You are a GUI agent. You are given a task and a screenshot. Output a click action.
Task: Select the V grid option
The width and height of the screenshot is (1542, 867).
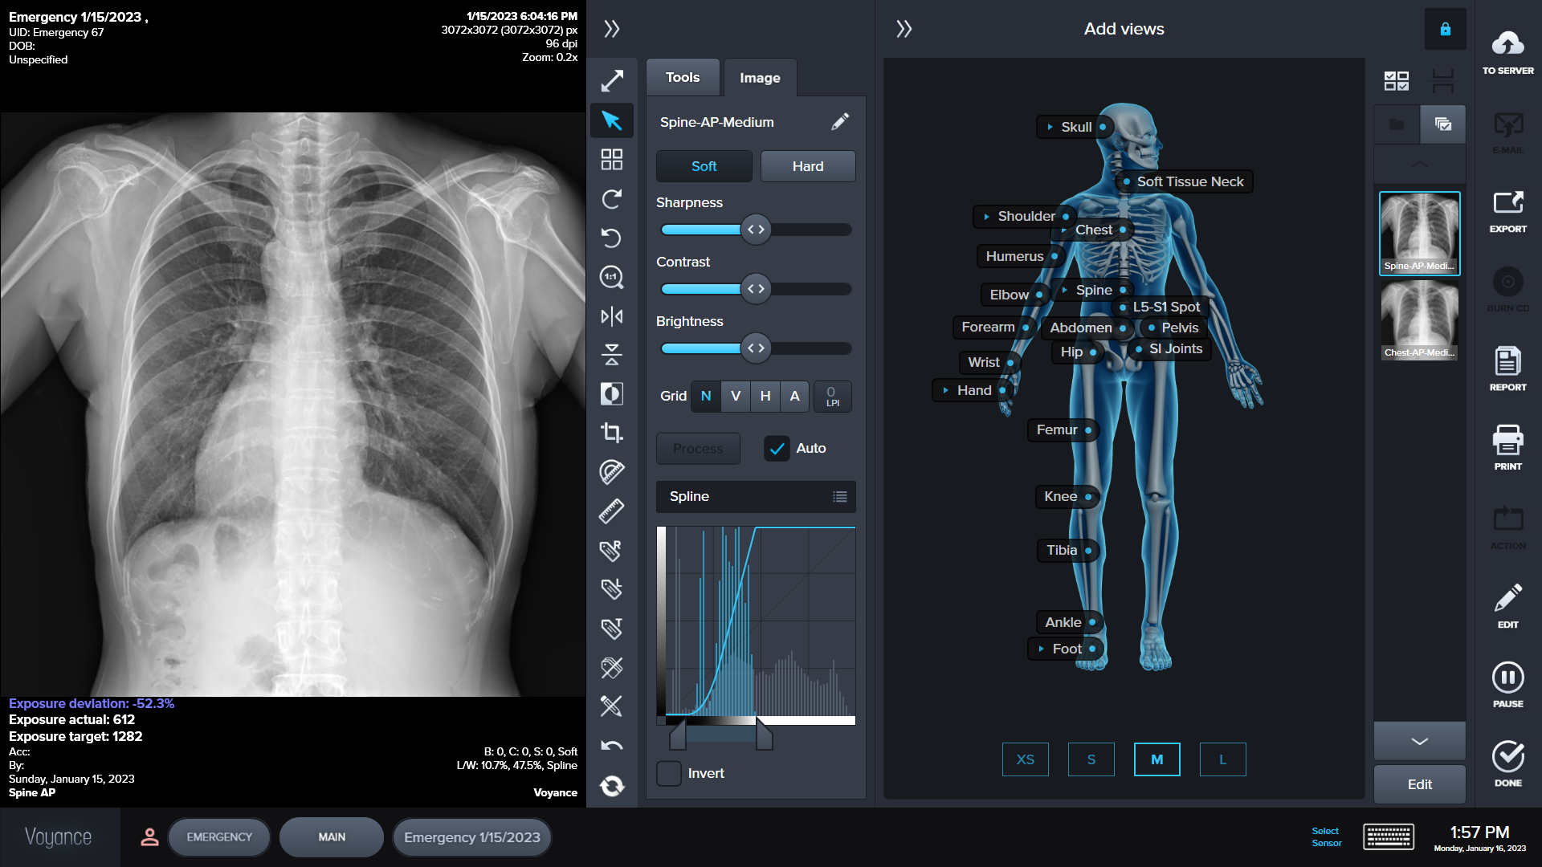735,396
